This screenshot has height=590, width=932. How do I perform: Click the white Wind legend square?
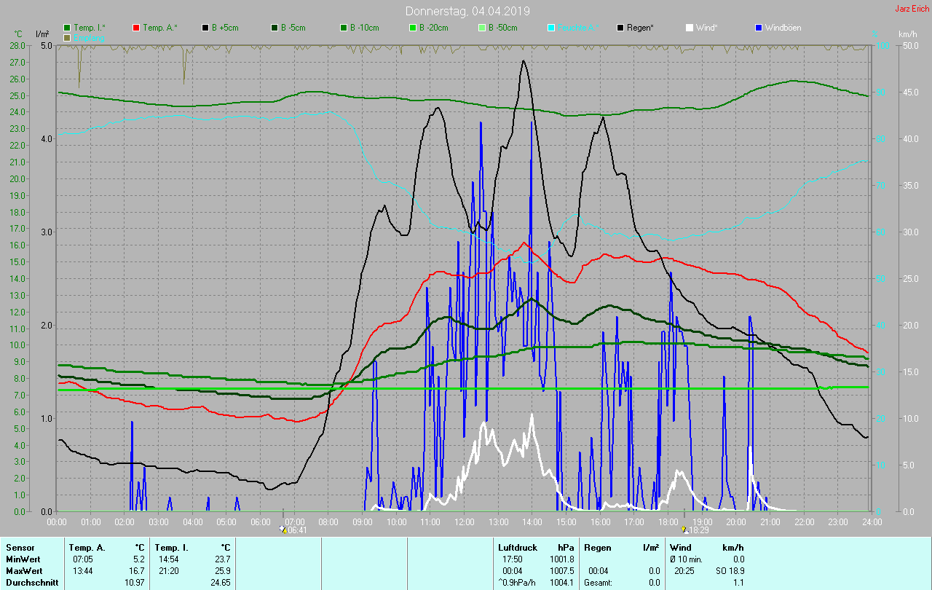tap(690, 28)
